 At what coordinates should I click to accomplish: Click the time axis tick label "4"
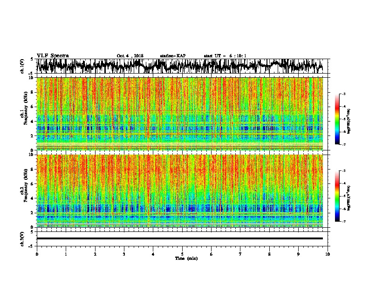click(153, 254)
